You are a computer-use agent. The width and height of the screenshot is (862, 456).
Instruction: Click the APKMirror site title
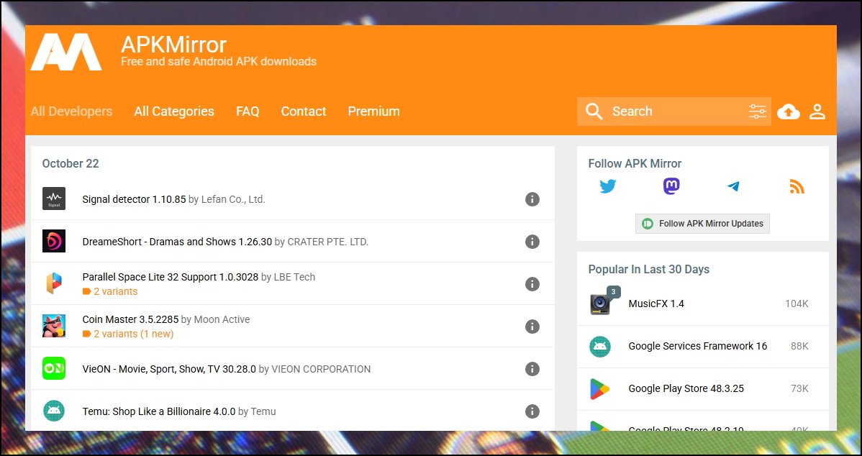pos(173,45)
